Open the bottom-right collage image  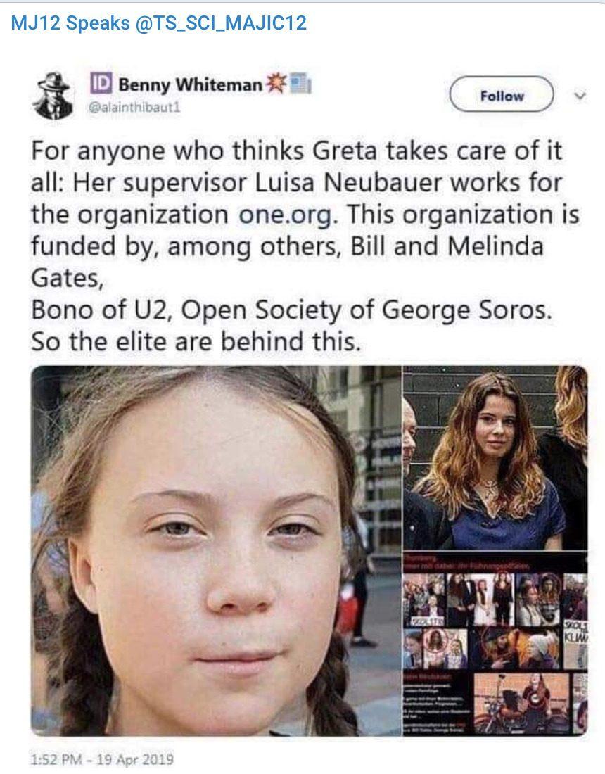click(495, 644)
